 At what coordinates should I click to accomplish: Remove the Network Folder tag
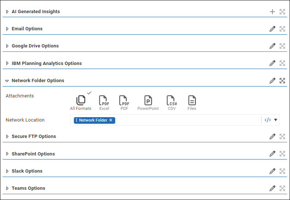(111, 120)
